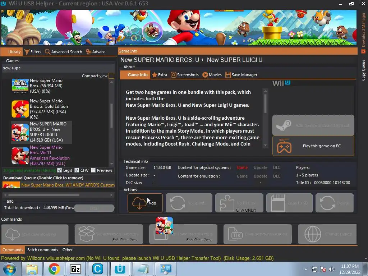Click Start downloading command button
The height and width of the screenshot is (276, 368).
coord(35,234)
